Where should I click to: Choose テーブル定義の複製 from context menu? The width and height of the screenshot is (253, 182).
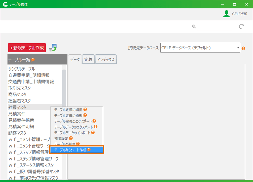68,115
